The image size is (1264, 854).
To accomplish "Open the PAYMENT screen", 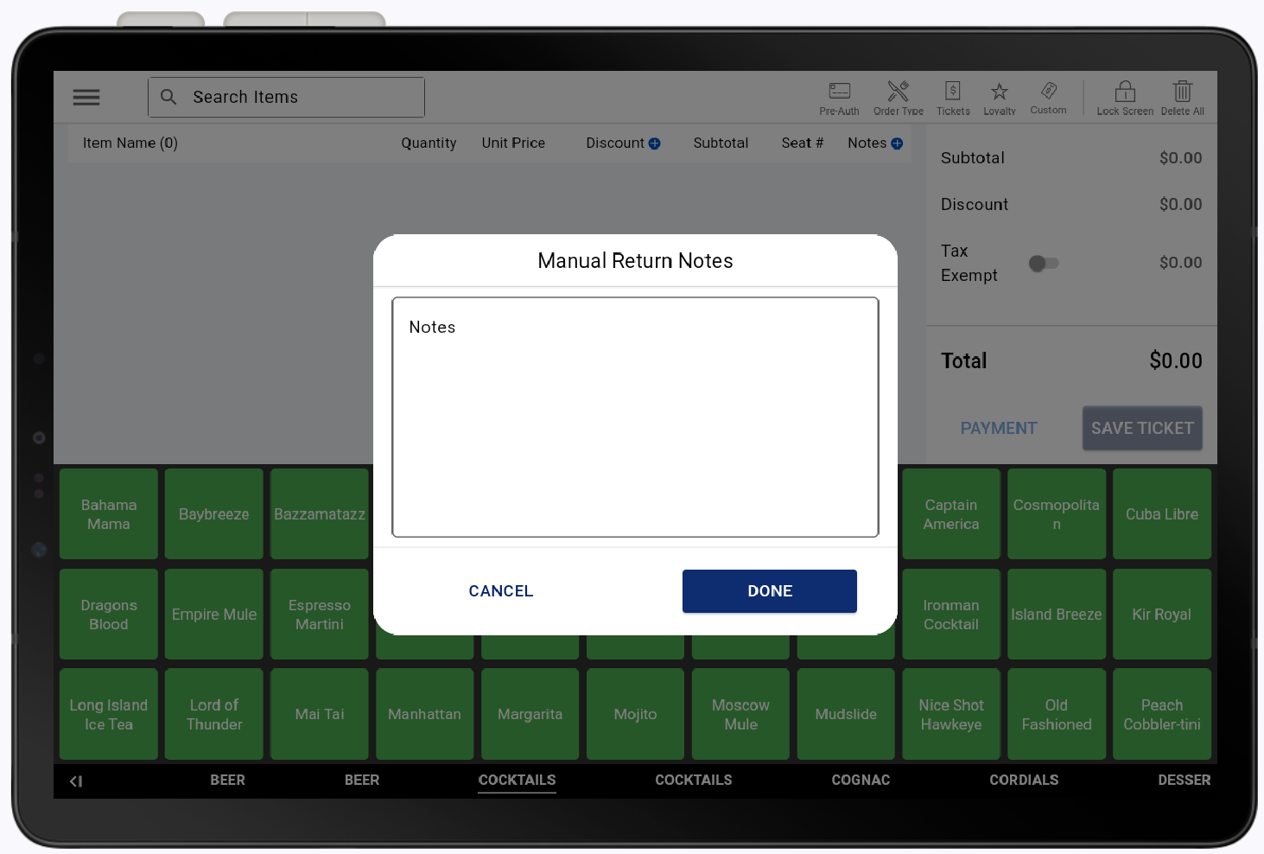I will [998, 428].
